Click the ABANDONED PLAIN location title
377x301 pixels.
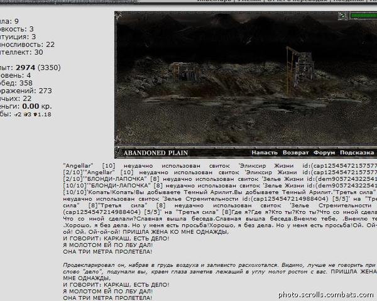(155, 153)
